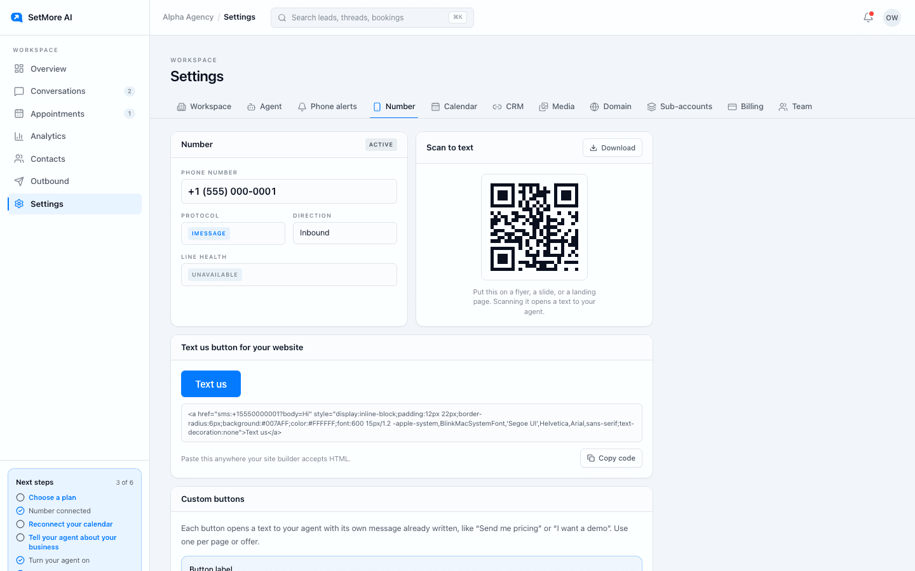The height and width of the screenshot is (571, 915).
Task: Click the Custom buttons heading
Action: pyautogui.click(x=213, y=499)
